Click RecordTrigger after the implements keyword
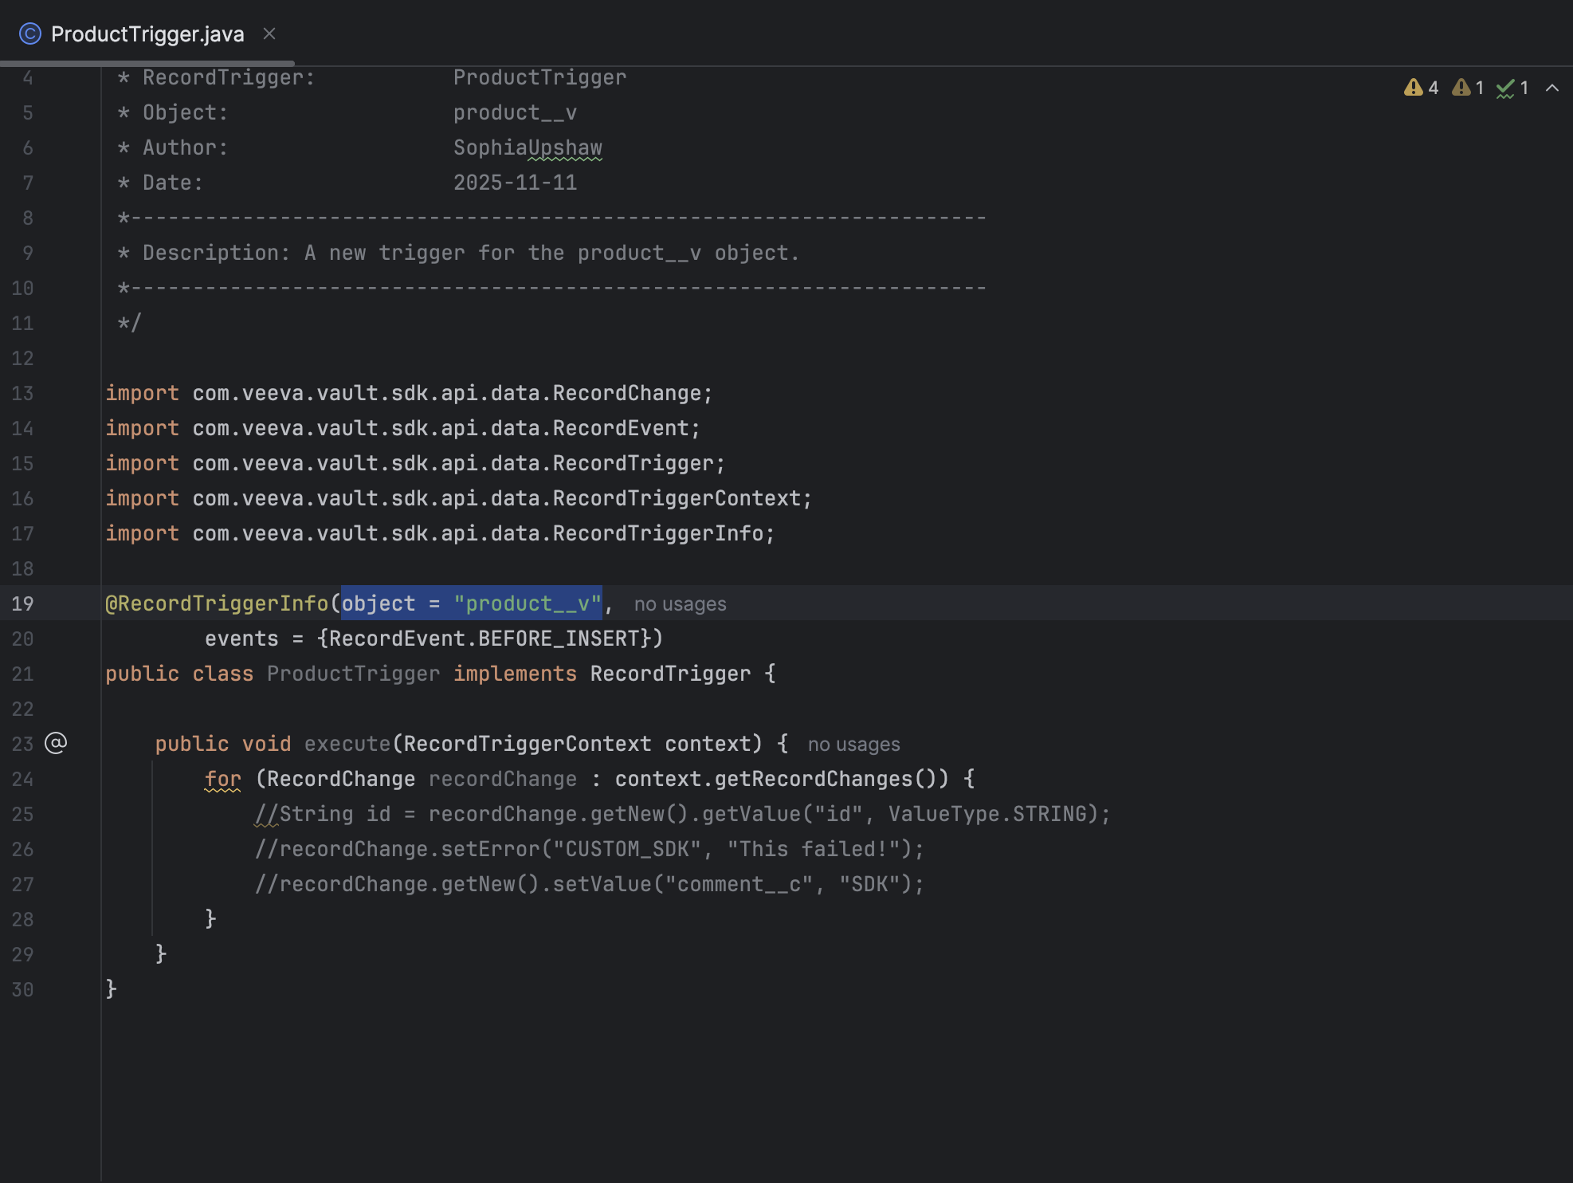 pyautogui.click(x=670, y=674)
